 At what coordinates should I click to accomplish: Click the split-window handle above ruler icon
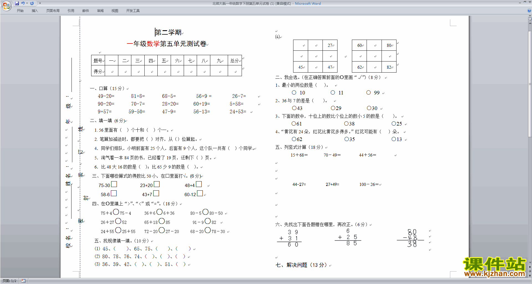coord(530,16)
